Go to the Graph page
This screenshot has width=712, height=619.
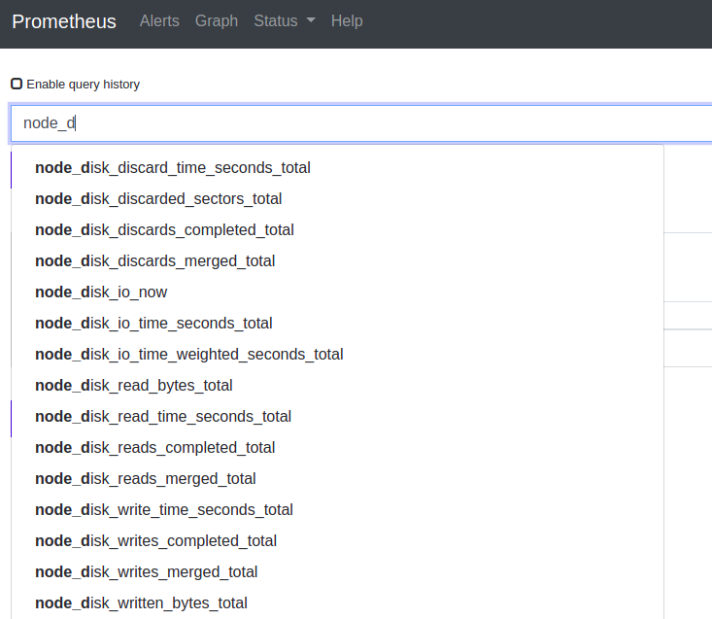[216, 21]
